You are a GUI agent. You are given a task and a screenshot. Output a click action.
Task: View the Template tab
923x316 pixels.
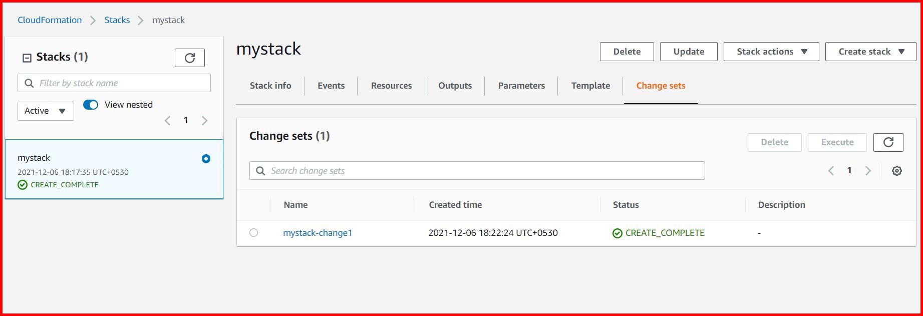(590, 86)
